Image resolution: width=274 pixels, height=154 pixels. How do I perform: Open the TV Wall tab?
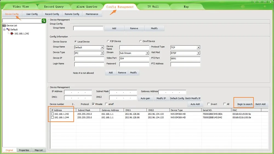pyautogui.click(x=153, y=7)
